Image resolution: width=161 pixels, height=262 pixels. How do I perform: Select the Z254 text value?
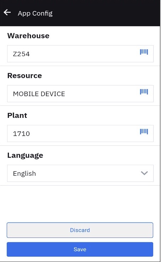pos(21,54)
